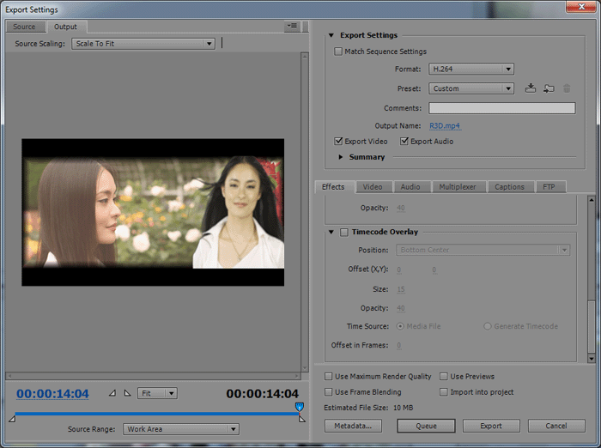Check the Use Previews option

(x=444, y=376)
